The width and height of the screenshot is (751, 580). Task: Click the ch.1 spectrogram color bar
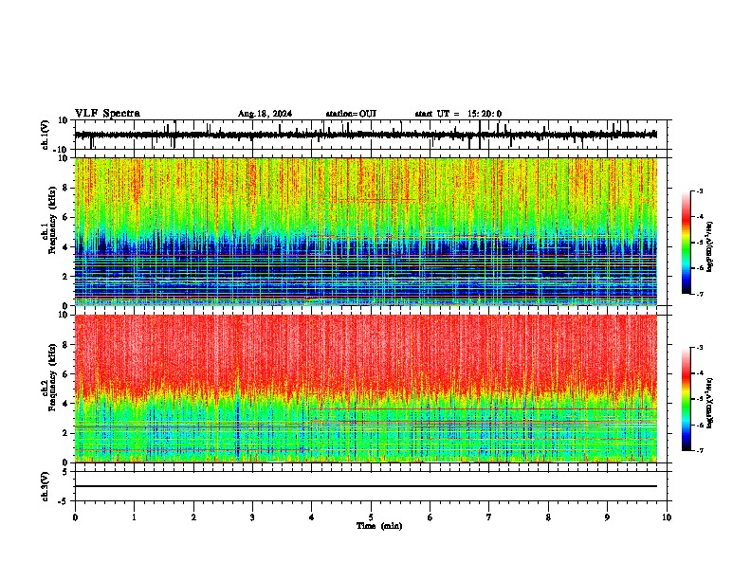click(687, 243)
